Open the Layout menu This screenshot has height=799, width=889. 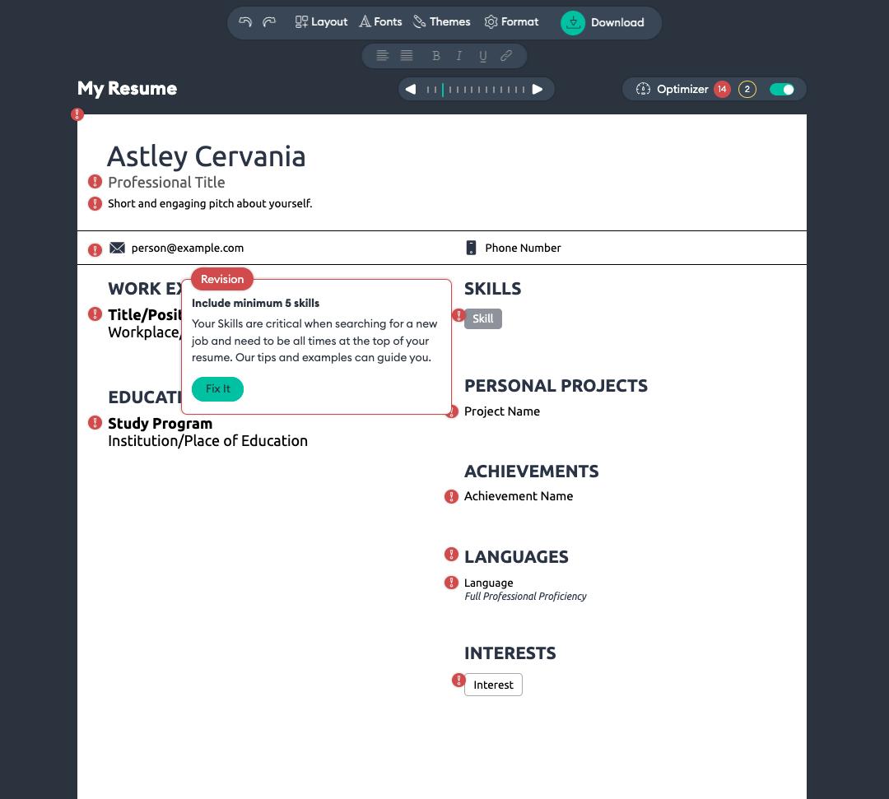322,22
